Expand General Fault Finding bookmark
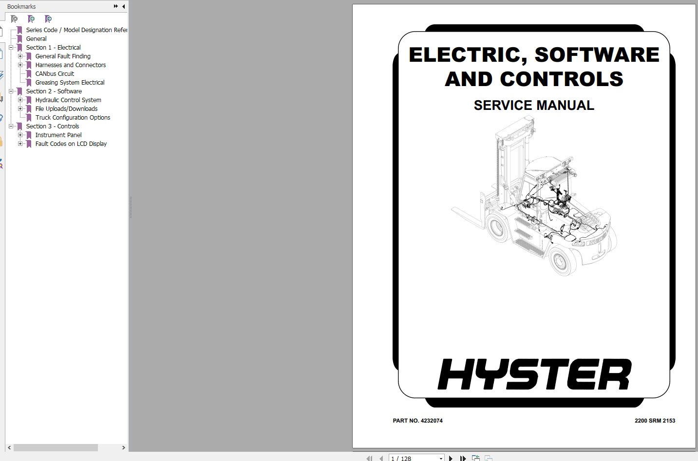Screen dimensions: 698x461 pyautogui.click(x=20, y=56)
